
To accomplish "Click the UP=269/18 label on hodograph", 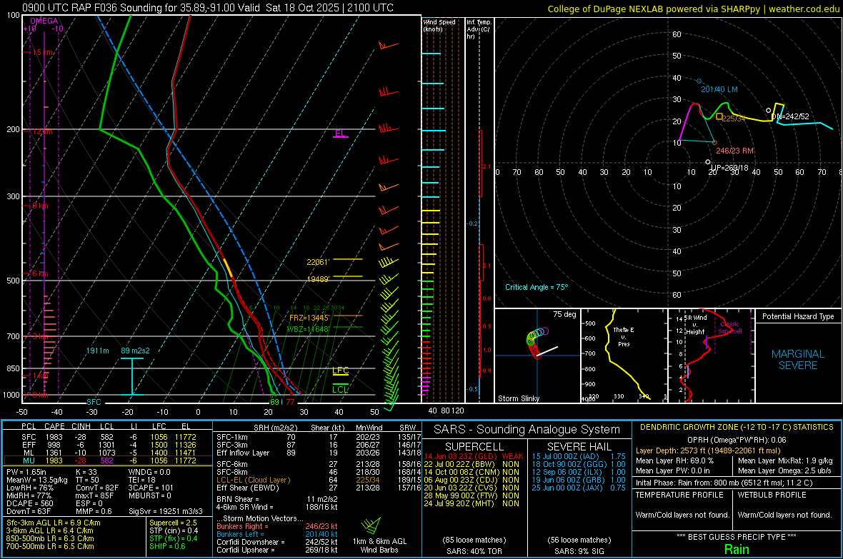I will [729, 168].
